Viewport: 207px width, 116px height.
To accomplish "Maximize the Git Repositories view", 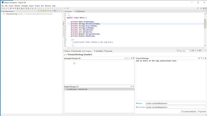I will click(61, 11).
